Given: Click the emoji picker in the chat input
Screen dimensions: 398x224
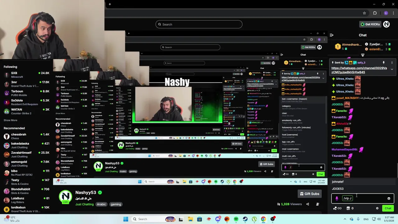Looking at the screenshot, I should (389, 198).
